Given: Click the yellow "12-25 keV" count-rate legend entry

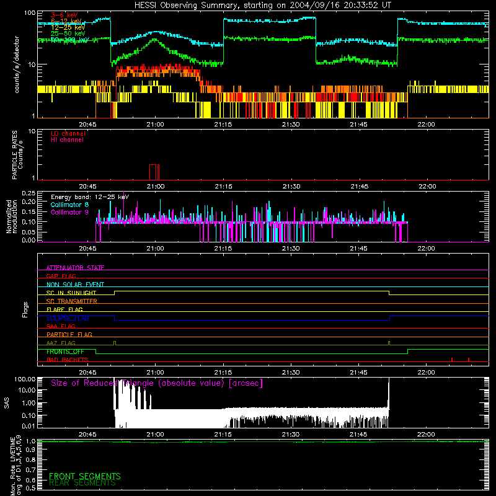Looking at the screenshot, I should coord(68,27).
